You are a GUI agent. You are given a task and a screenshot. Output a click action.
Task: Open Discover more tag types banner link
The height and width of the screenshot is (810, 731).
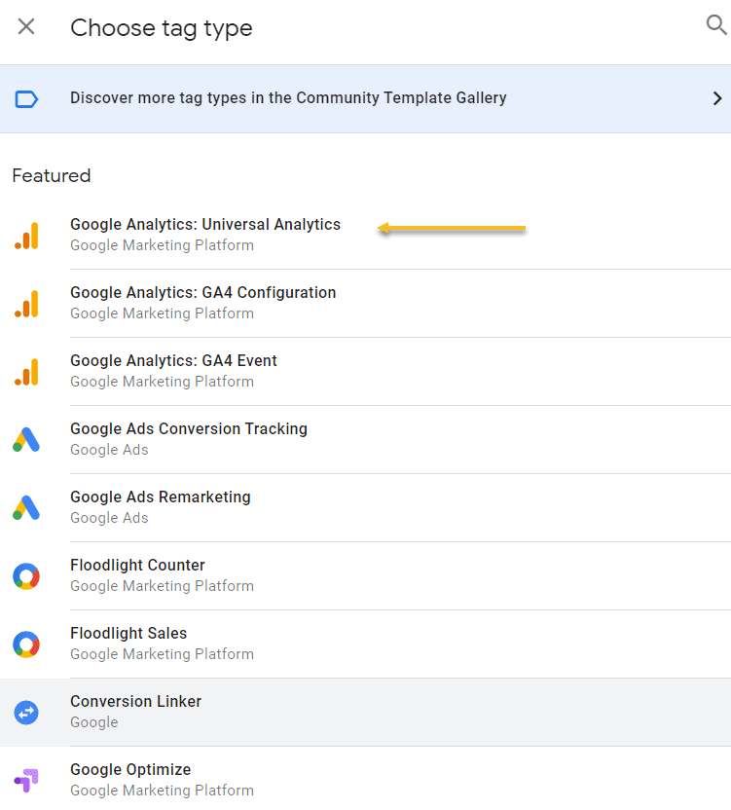pyautogui.click(x=288, y=98)
